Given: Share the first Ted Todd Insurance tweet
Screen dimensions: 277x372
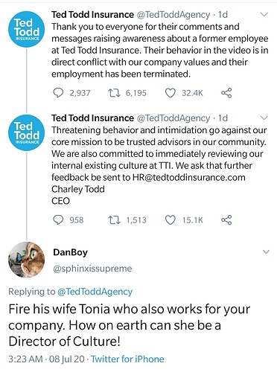Looking at the screenshot, I should (x=226, y=93).
